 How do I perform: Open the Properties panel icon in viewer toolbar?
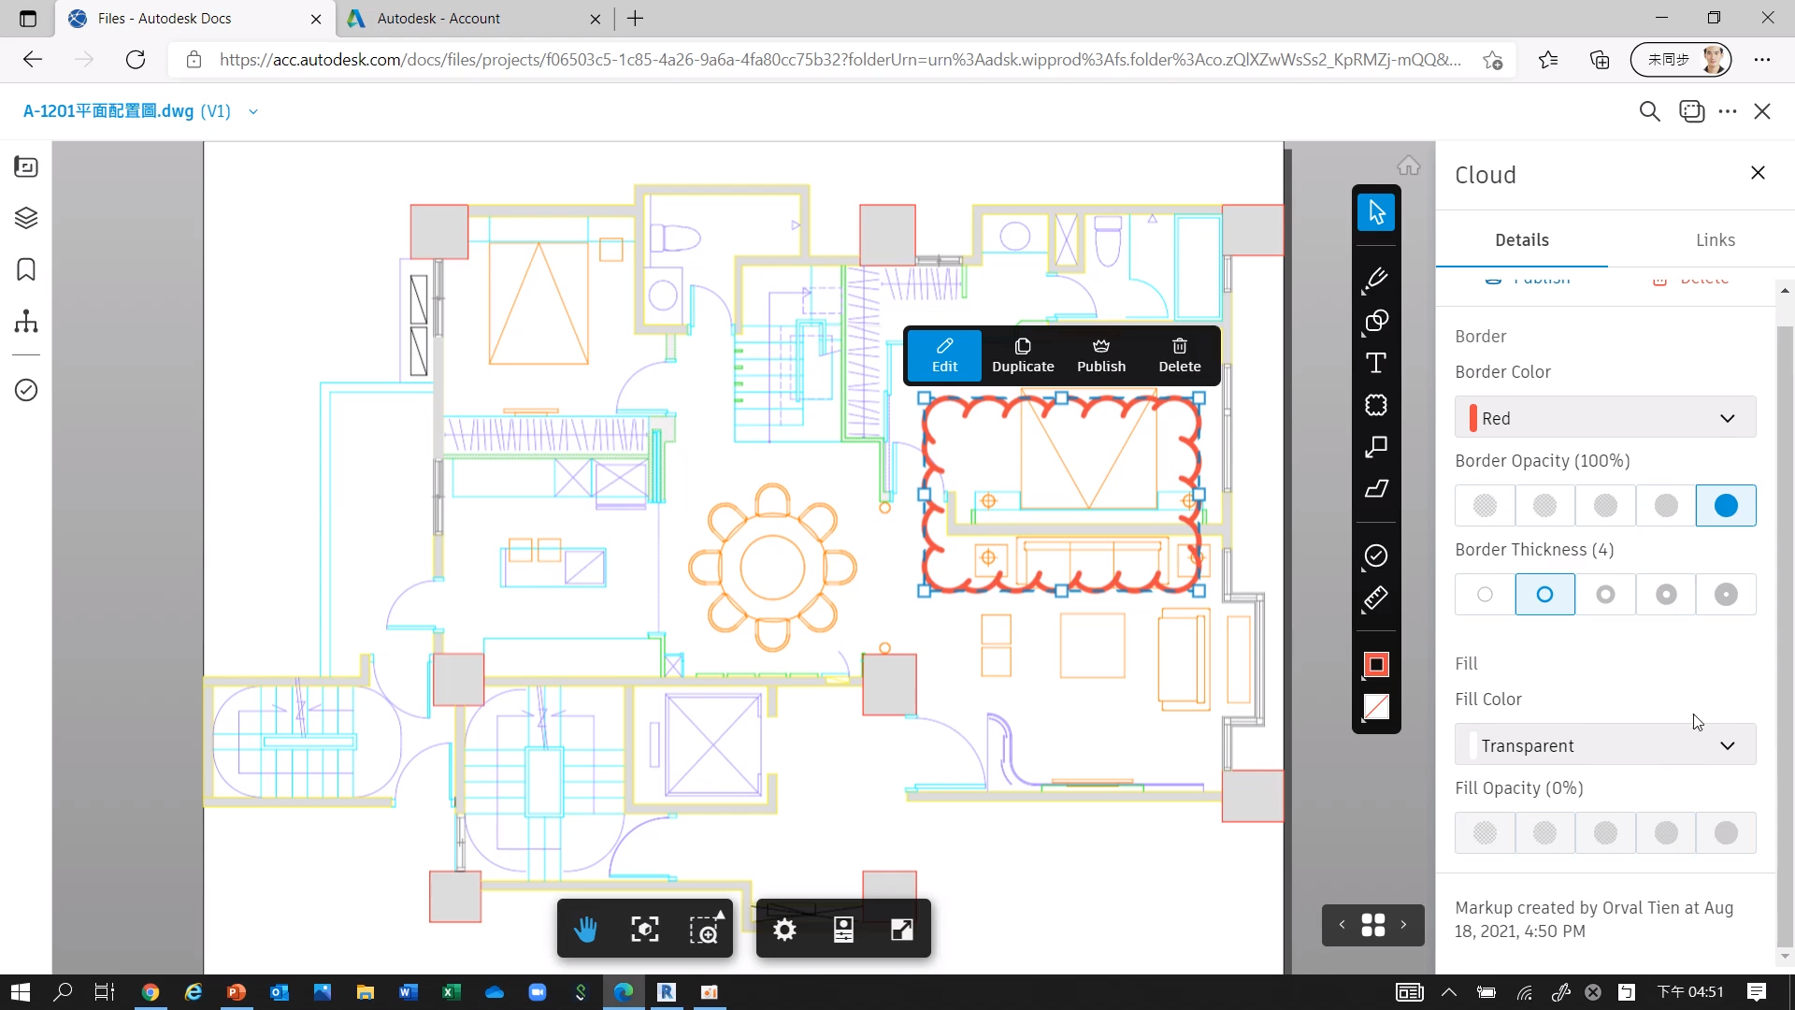tap(843, 930)
